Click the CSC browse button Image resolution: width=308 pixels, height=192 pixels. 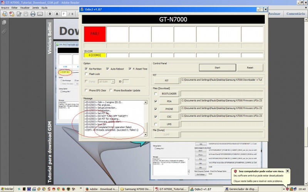[x=169, y=117]
